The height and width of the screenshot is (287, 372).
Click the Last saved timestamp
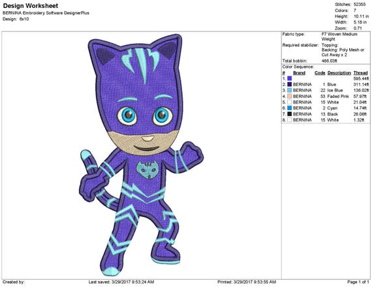click(x=121, y=282)
